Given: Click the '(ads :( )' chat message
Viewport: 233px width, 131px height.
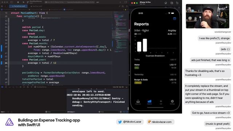Looking at the screenshot, I should point(225,49).
